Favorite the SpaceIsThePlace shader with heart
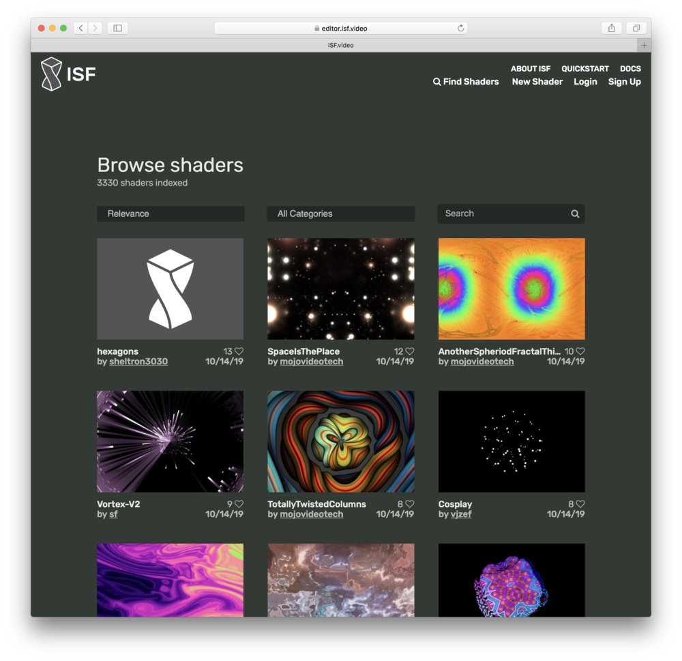 (409, 351)
